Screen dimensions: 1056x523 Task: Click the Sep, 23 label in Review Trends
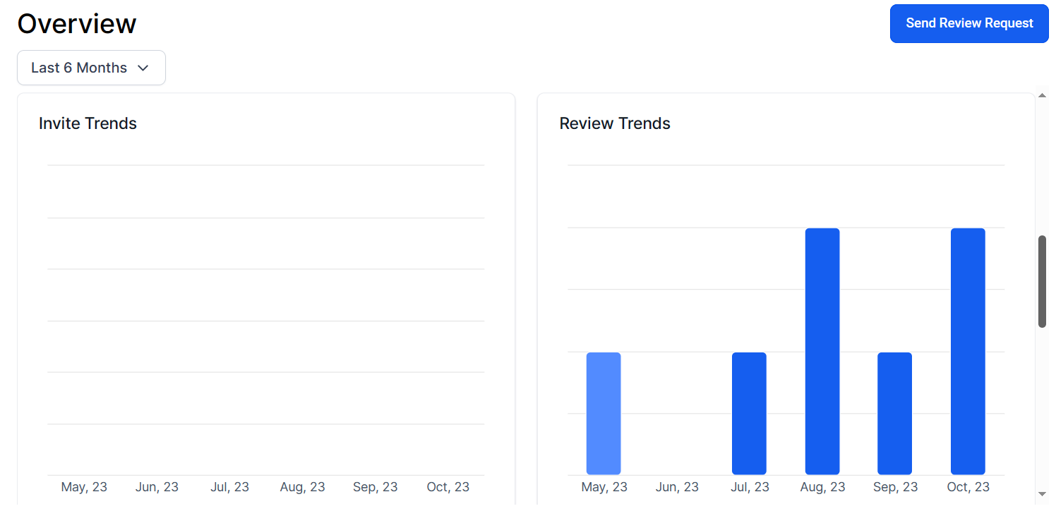coord(895,486)
